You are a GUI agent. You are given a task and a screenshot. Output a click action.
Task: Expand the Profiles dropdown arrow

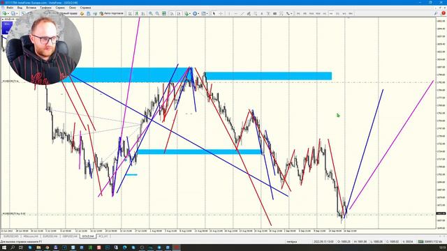17,13
